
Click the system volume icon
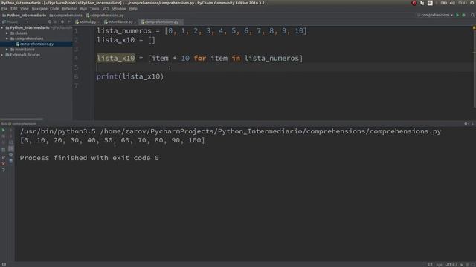coord(452,3)
